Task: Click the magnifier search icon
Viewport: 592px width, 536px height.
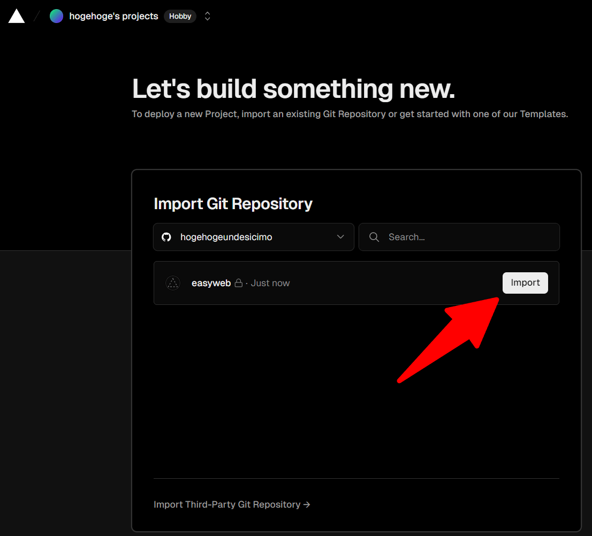Action: pyautogui.click(x=374, y=237)
